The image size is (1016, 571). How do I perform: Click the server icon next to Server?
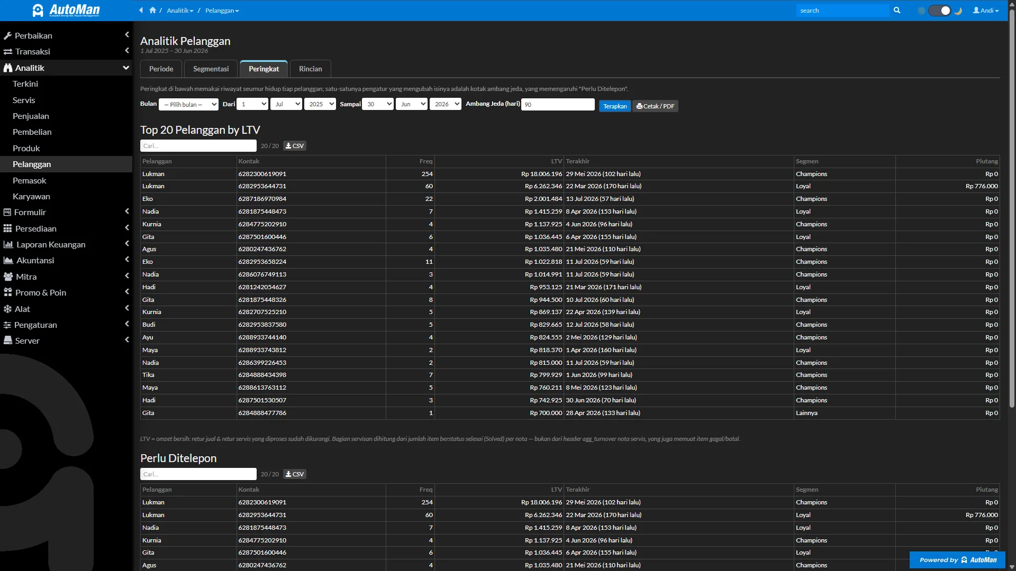tap(8, 341)
